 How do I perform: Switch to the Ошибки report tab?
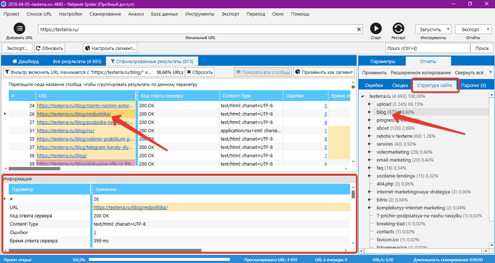(x=374, y=85)
